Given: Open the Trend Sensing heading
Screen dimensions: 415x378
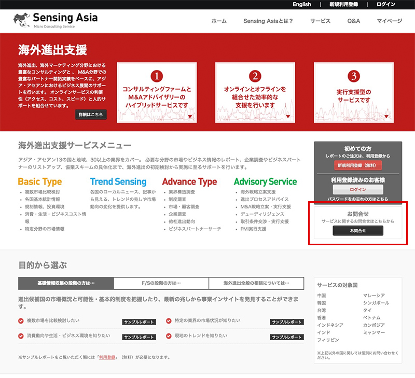Looking at the screenshot, I should (118, 181).
